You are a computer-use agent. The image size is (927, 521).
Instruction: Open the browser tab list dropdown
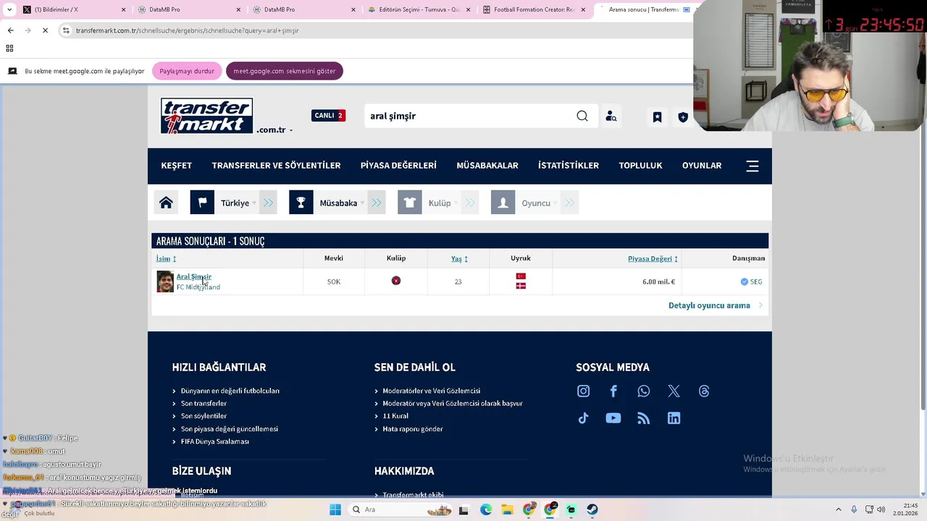(9, 9)
